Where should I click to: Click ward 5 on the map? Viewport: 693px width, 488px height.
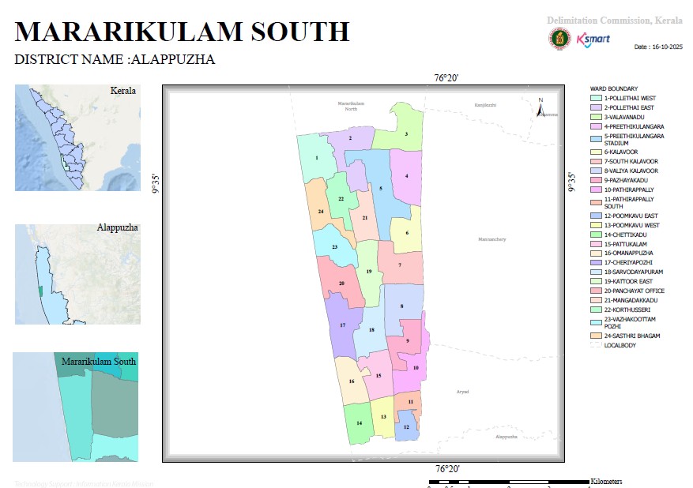[381, 189]
